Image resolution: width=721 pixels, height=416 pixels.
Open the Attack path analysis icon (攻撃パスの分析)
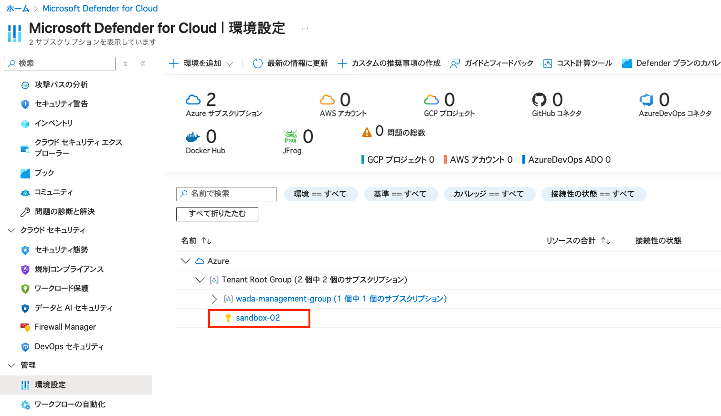[x=25, y=85]
